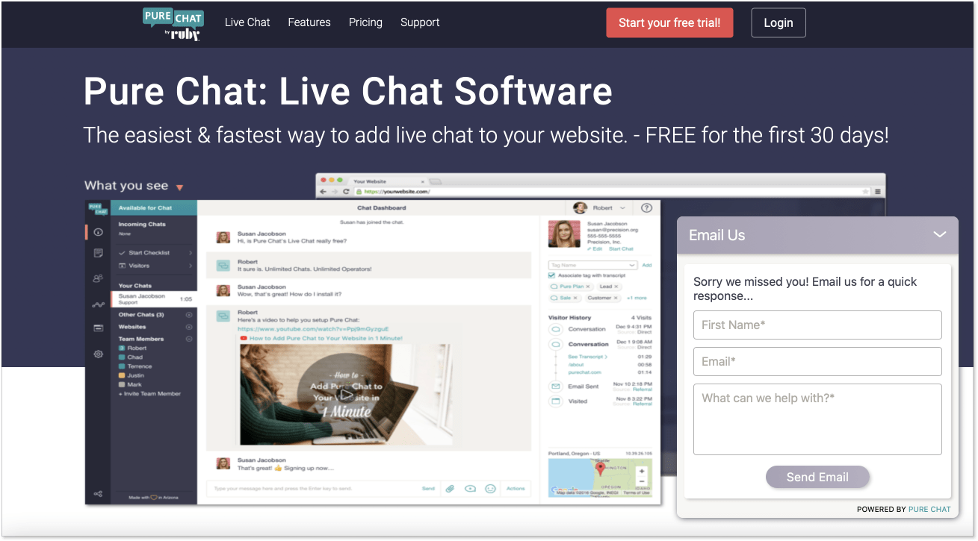Screen dimensions: 978x541
Task: Show +1 more tags
Action: pos(637,298)
